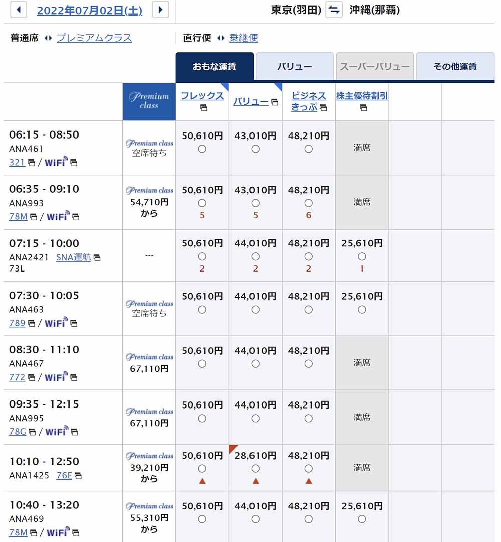Viewport: 501px width, 542px height.
Task: Open popup icon beside 76E aircraft link
Action: [78, 476]
